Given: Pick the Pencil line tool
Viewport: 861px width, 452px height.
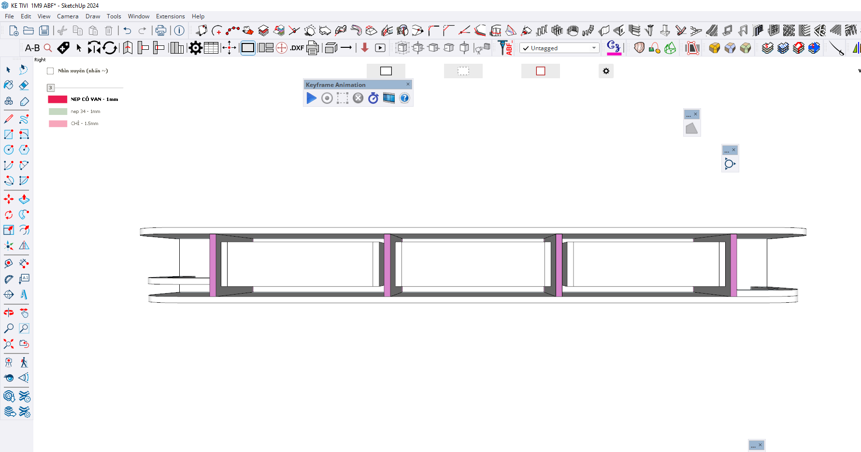Looking at the screenshot, I should coord(9,119).
